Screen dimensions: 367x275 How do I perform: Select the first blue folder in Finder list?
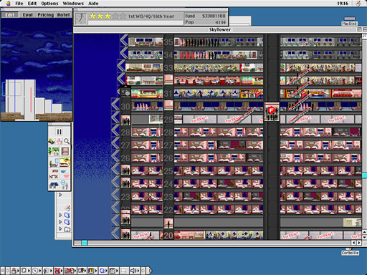67,215
